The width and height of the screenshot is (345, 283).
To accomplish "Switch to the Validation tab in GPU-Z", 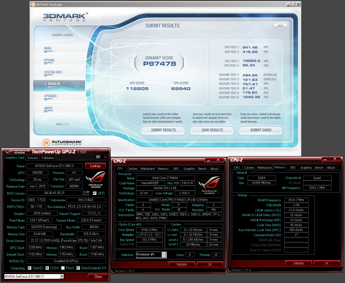I will click(x=48, y=158).
